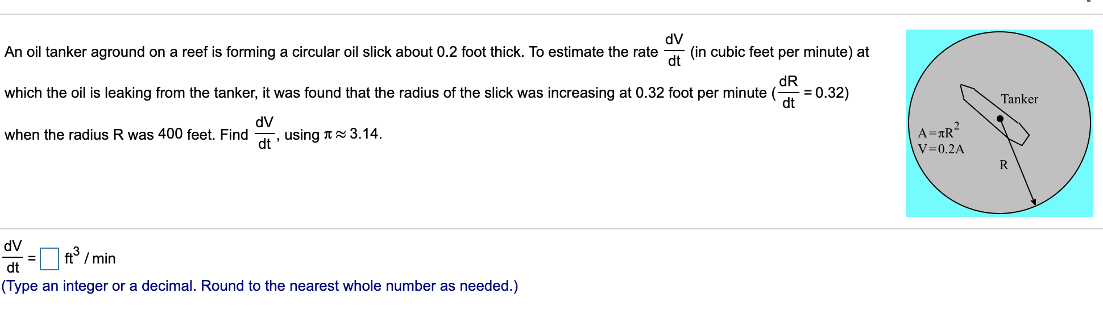1103x318 pixels.
Task: Click the "R" radius label in the diagram
Action: pyautogui.click(x=1004, y=165)
